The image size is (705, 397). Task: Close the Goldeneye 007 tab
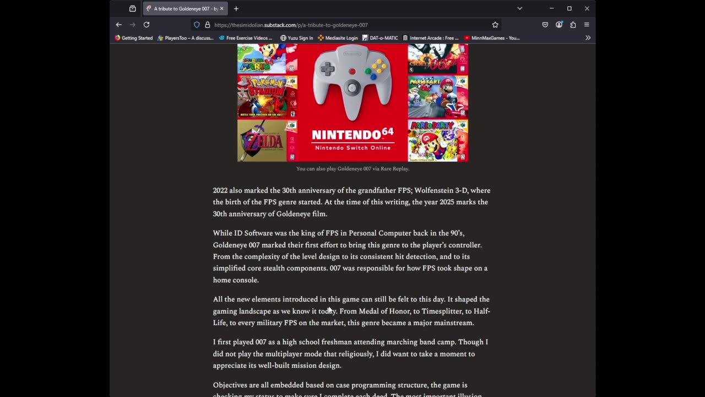click(x=223, y=9)
